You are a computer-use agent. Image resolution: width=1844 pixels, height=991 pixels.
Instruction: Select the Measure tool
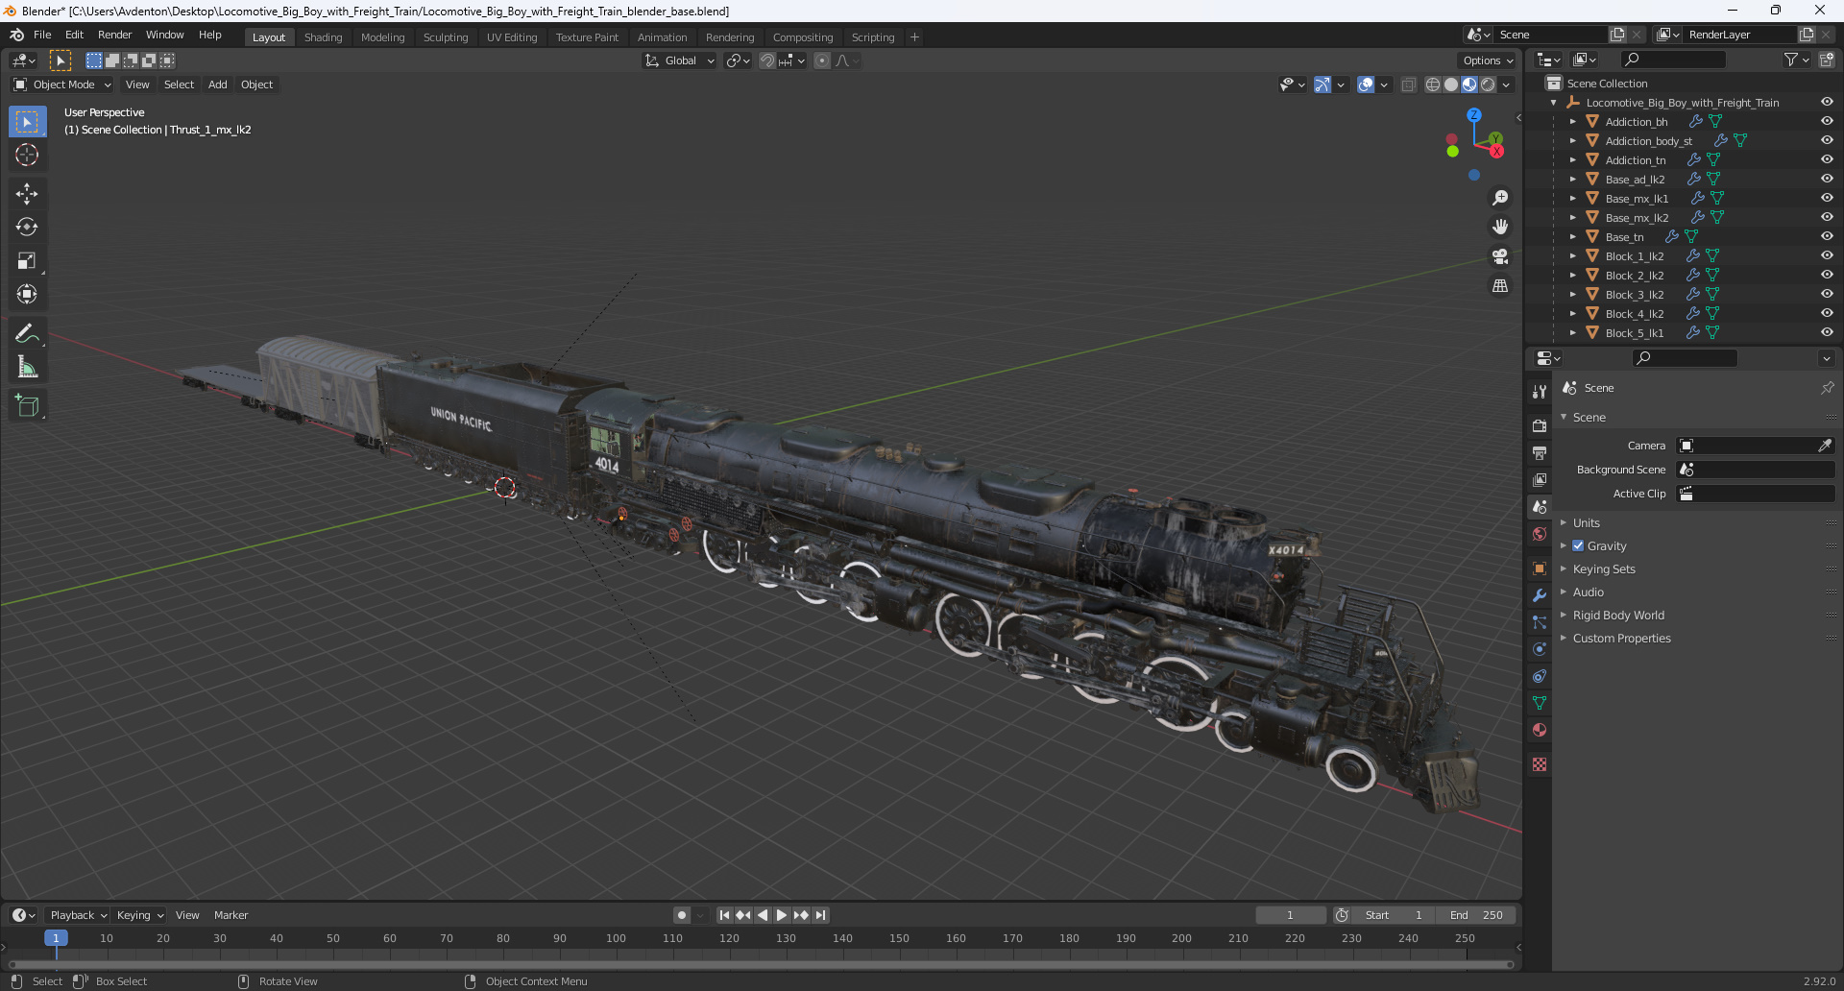click(x=27, y=368)
